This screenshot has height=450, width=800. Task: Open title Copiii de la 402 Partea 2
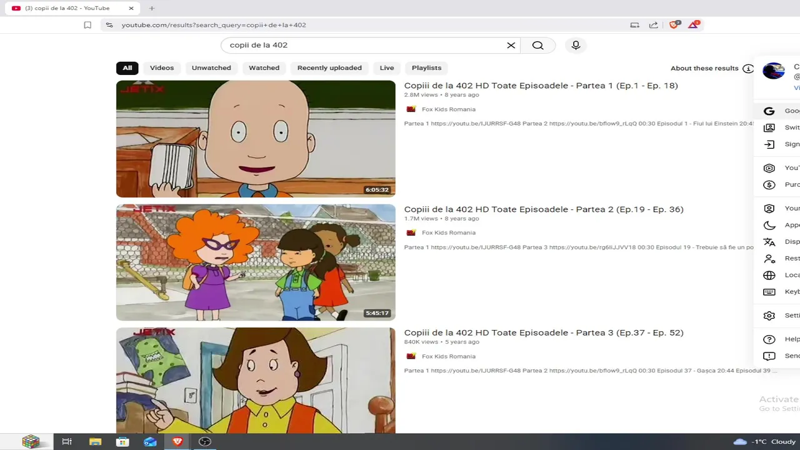(544, 209)
